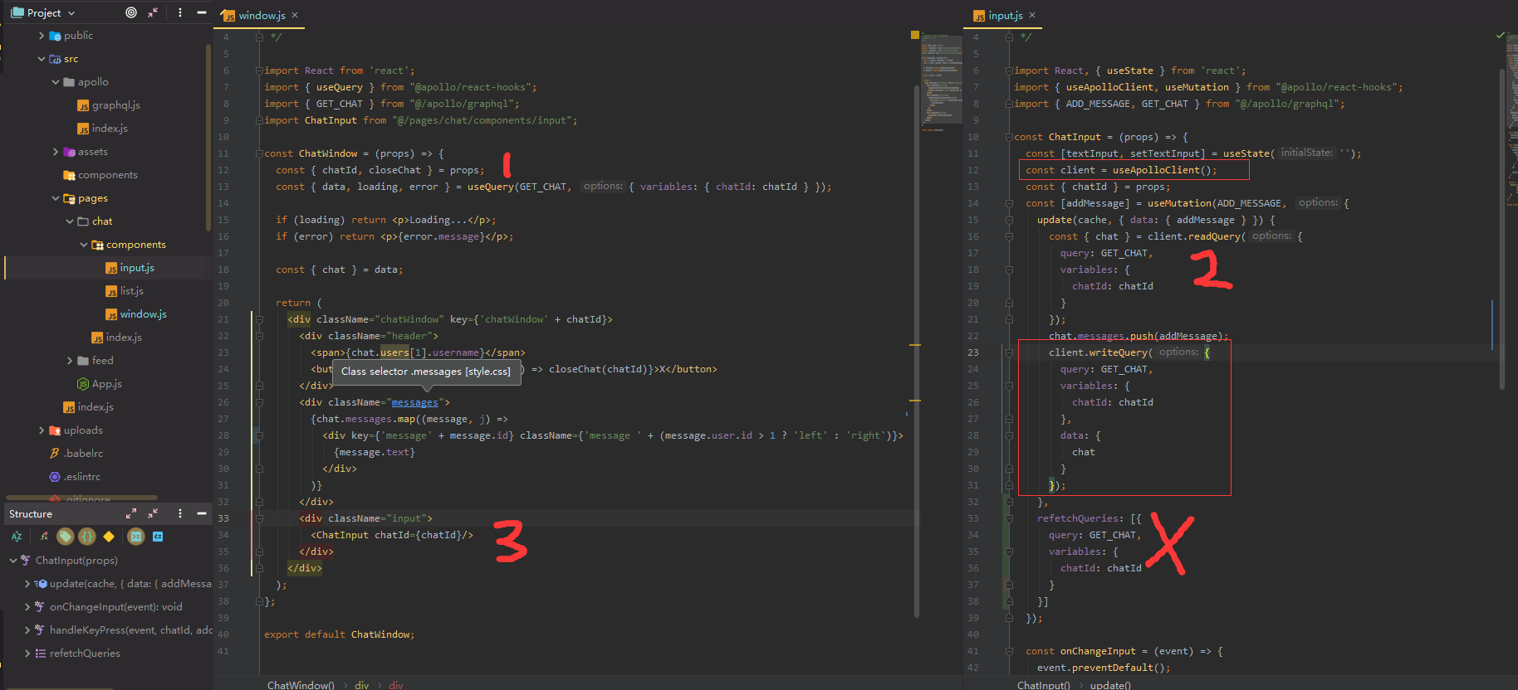Screen dimensions: 1518x690
Task: Click the Project tree vertical scrollbar
Action: click(x=208, y=137)
